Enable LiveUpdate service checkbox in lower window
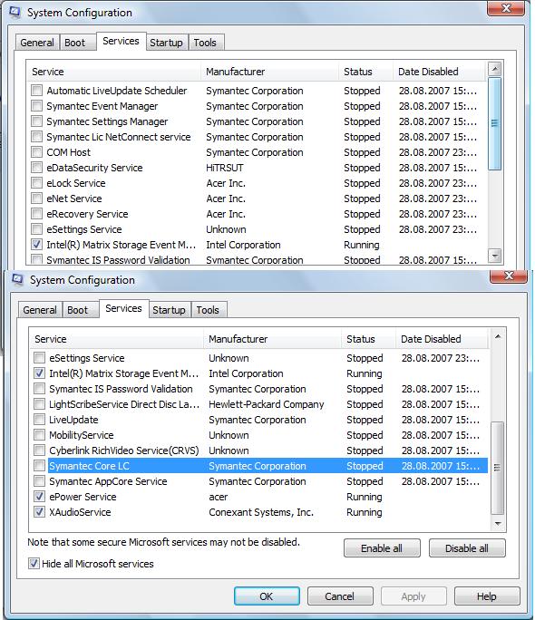Viewport: 535px width, 620px height. [x=40, y=419]
